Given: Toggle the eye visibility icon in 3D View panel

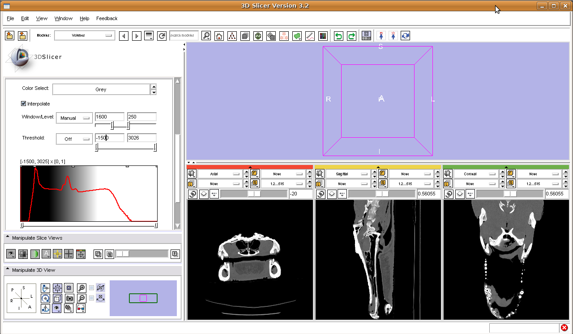Looking at the screenshot, I should [57, 309].
